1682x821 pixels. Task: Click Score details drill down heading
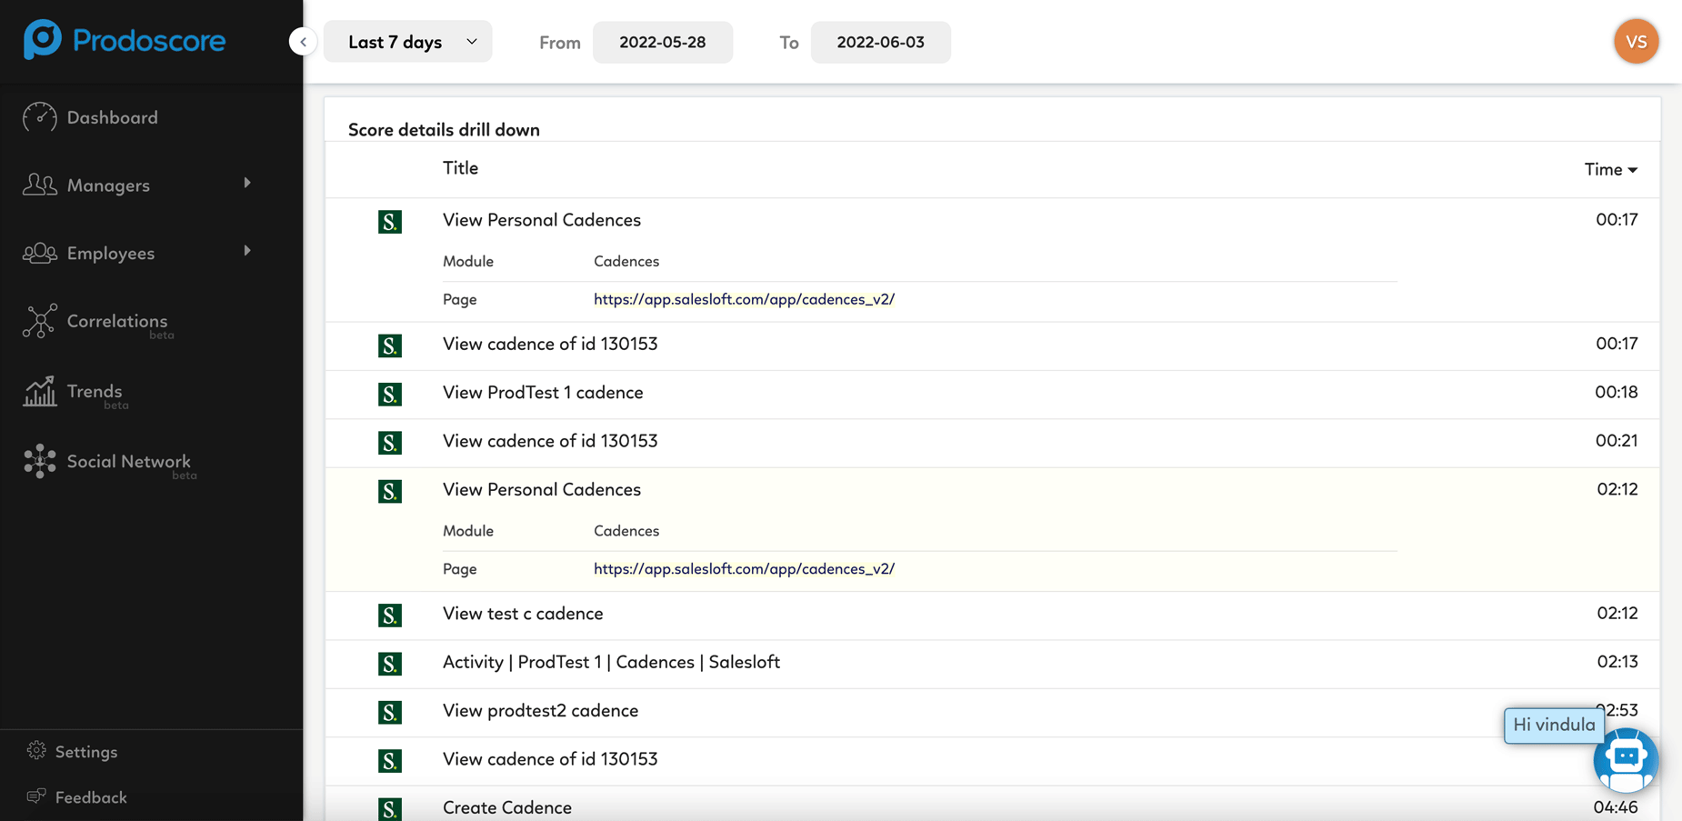(x=444, y=130)
